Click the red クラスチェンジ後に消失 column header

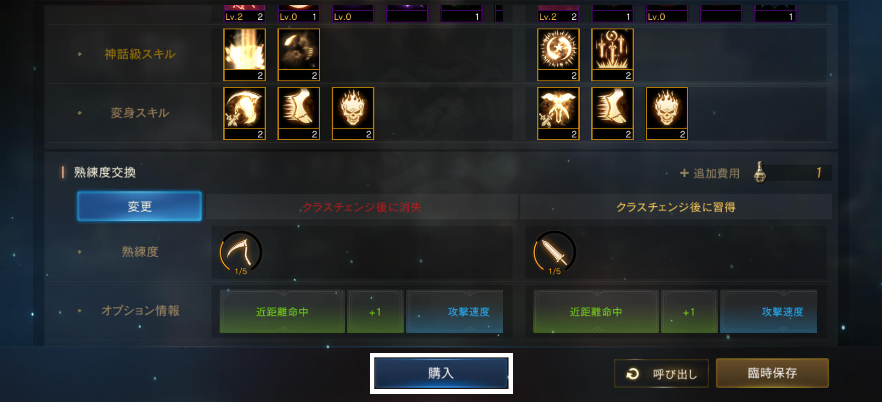pos(362,207)
